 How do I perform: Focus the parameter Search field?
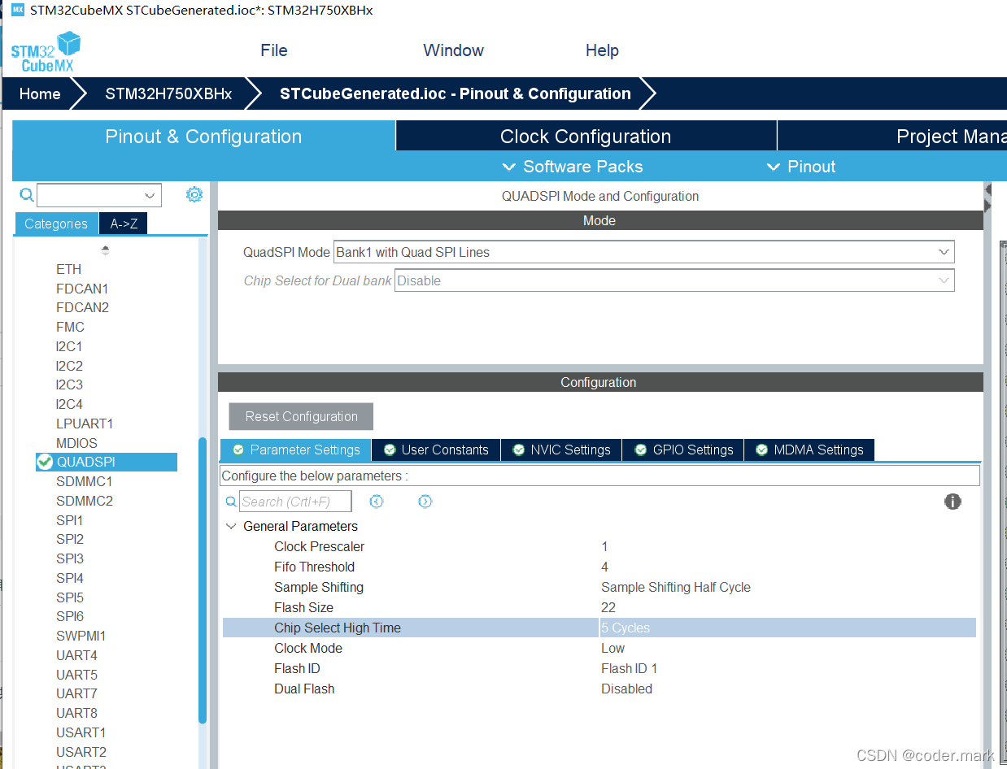tap(295, 502)
